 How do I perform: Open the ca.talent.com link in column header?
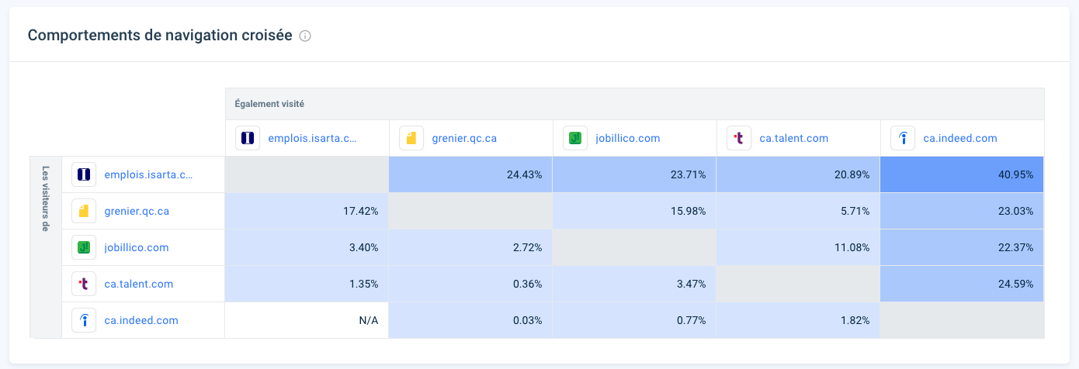pyautogui.click(x=794, y=139)
